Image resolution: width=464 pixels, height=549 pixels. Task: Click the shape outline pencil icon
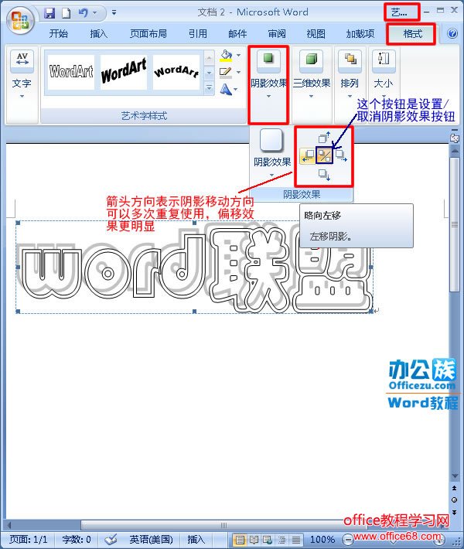click(225, 72)
